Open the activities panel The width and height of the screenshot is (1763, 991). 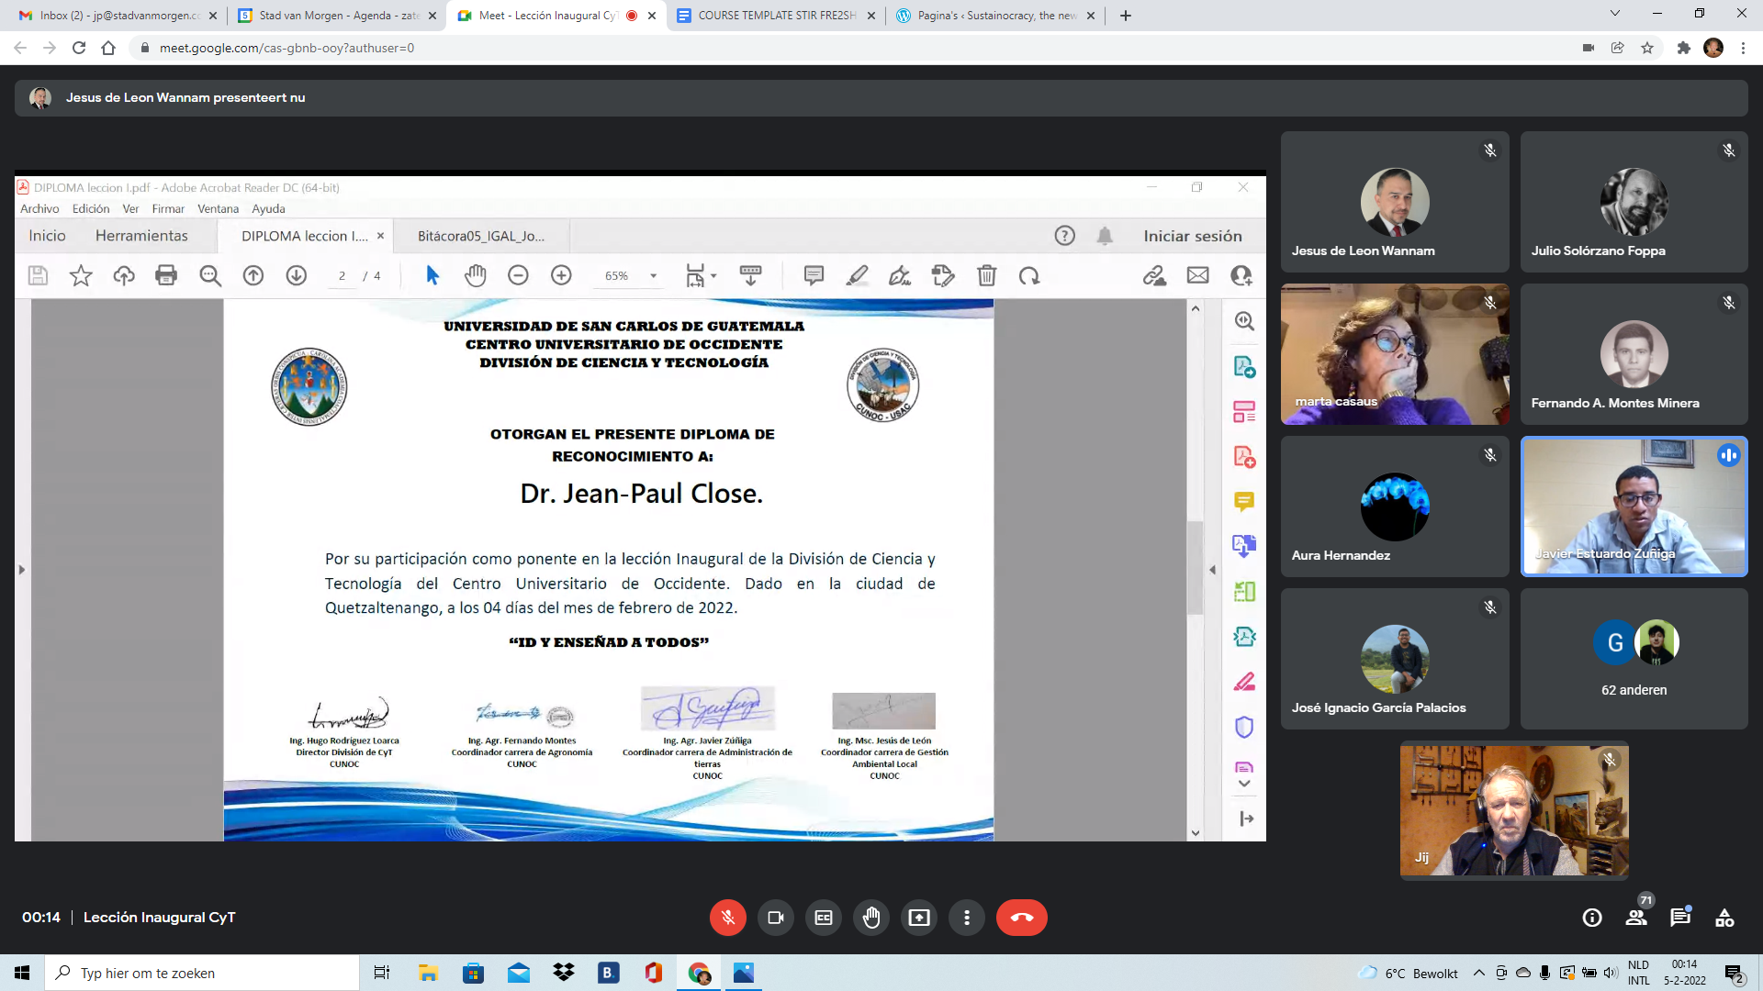coord(1724,918)
